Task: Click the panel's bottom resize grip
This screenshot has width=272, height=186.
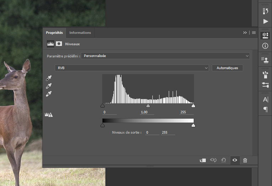Action: [150, 166]
